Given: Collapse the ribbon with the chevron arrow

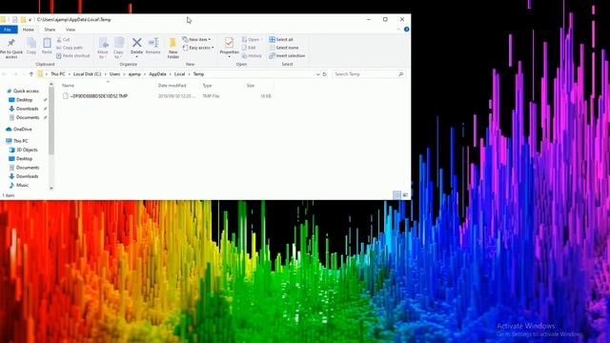Looking at the screenshot, I should click(398, 30).
